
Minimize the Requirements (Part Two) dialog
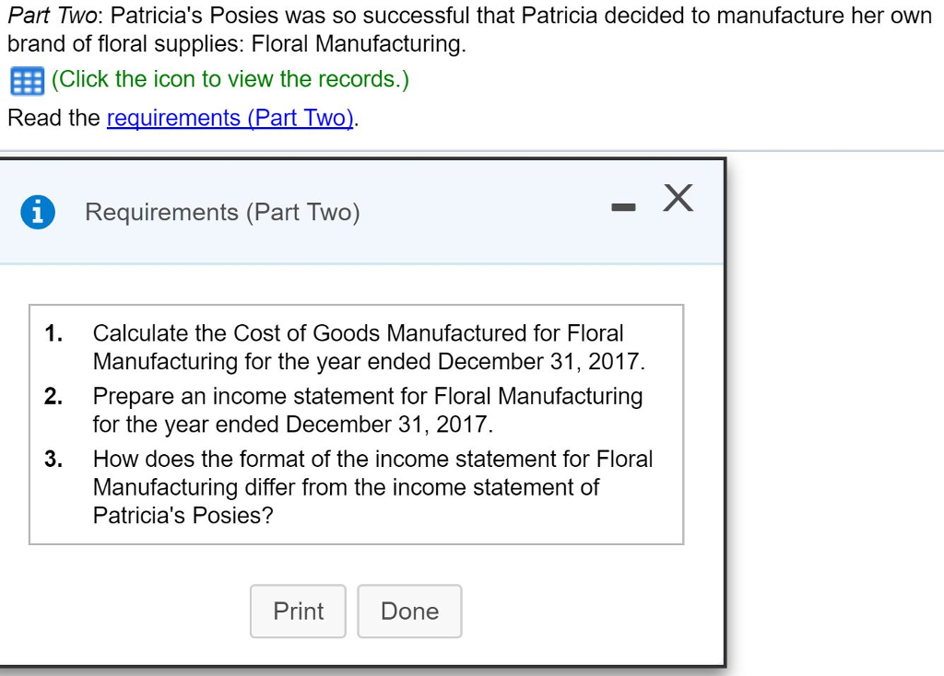pyautogui.click(x=624, y=209)
